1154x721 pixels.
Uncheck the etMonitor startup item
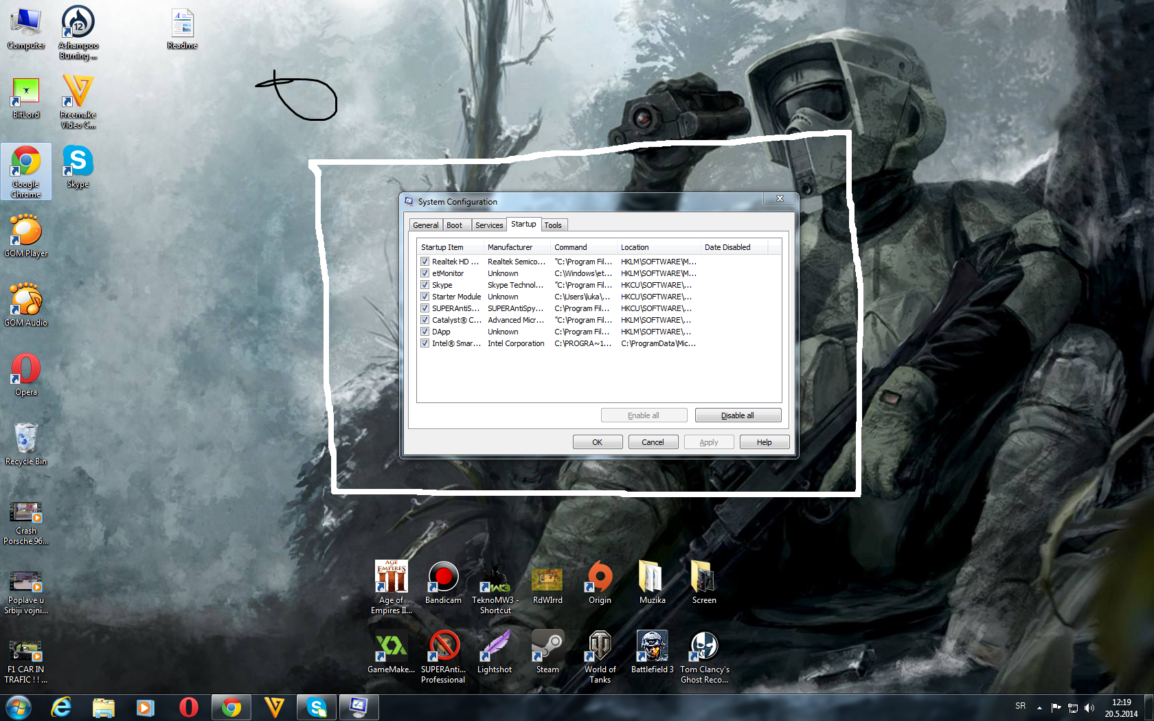425,273
